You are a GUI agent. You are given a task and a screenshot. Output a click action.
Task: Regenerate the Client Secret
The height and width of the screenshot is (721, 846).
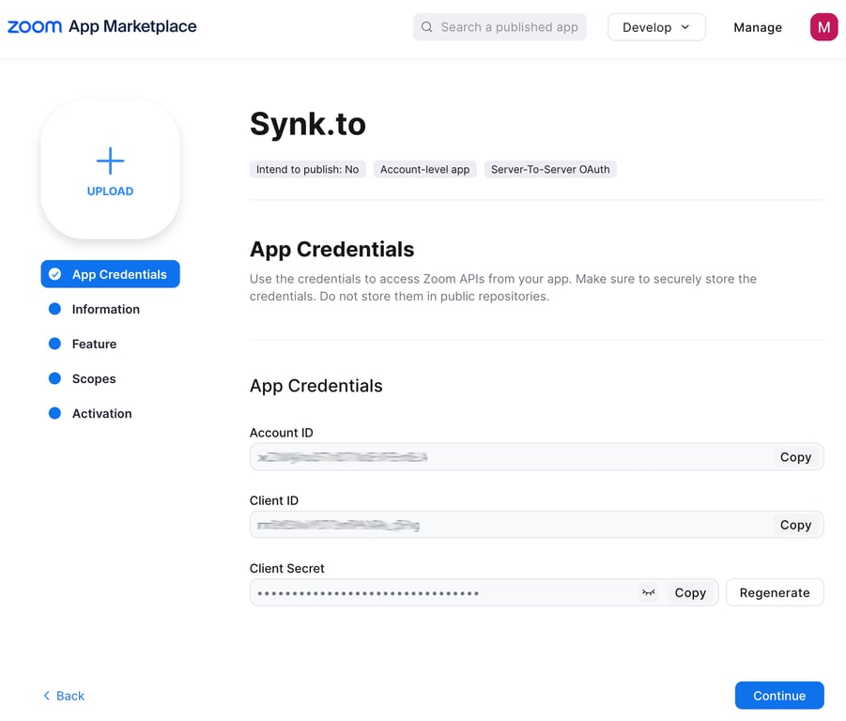(775, 592)
